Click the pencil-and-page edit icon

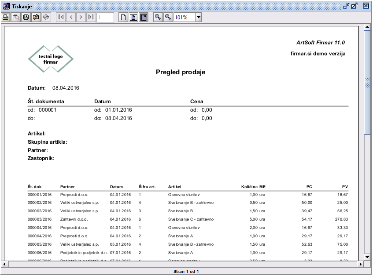(x=36, y=17)
